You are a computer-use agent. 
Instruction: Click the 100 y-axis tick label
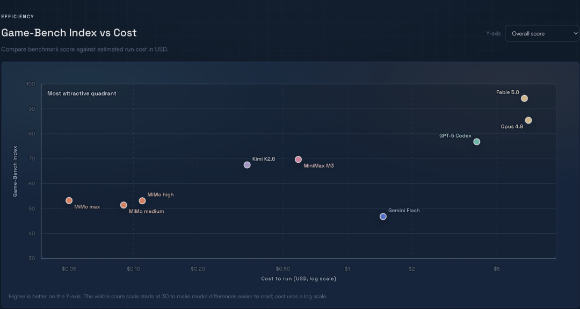coord(30,84)
